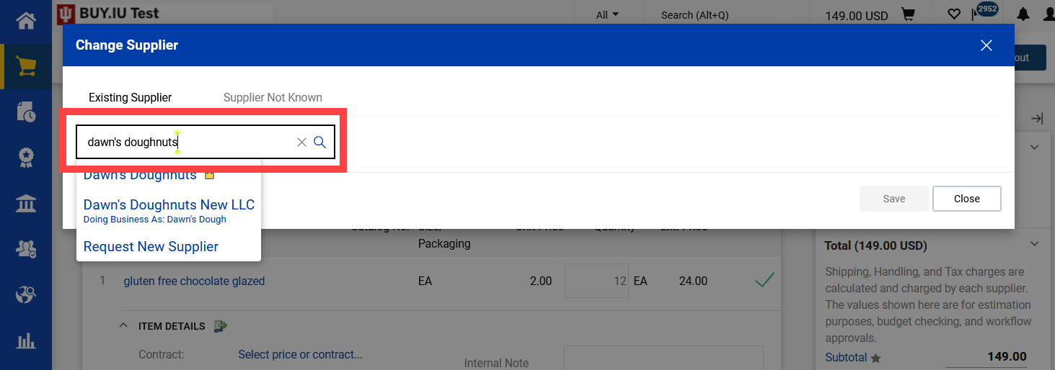Image resolution: width=1055 pixels, height=370 pixels.
Task: Open the All search scope dropdown
Action: click(608, 14)
